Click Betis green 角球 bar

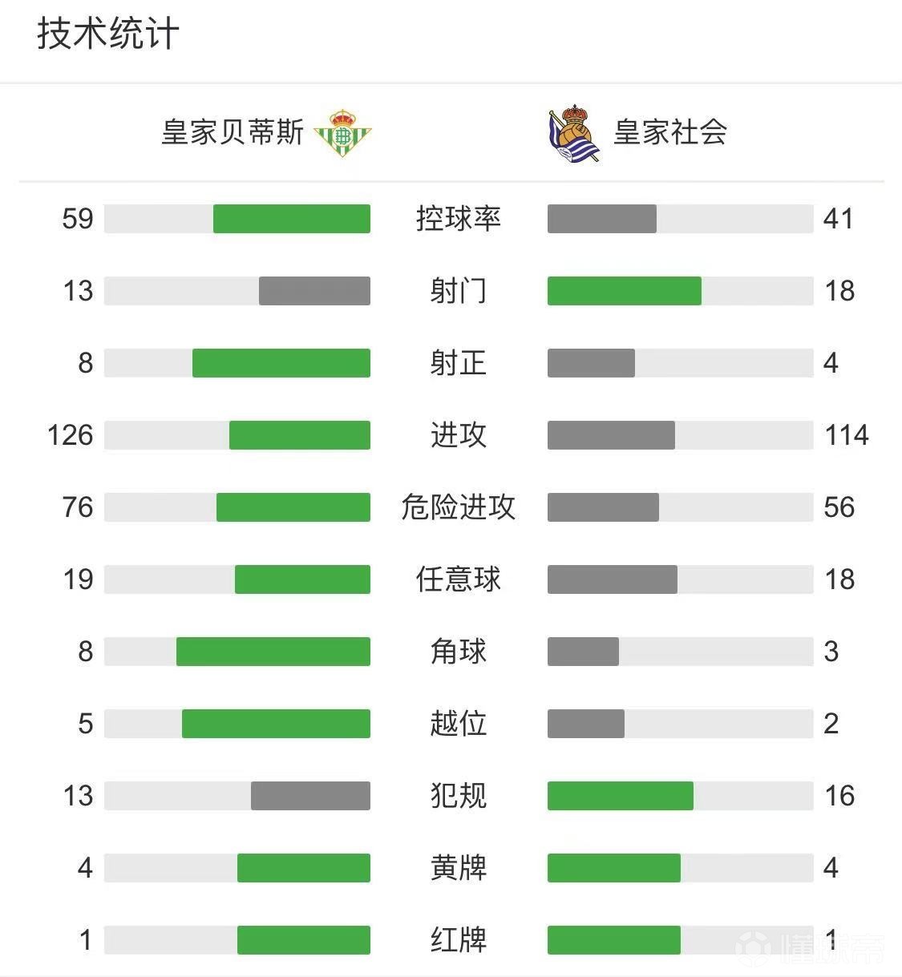pyautogui.click(x=273, y=652)
